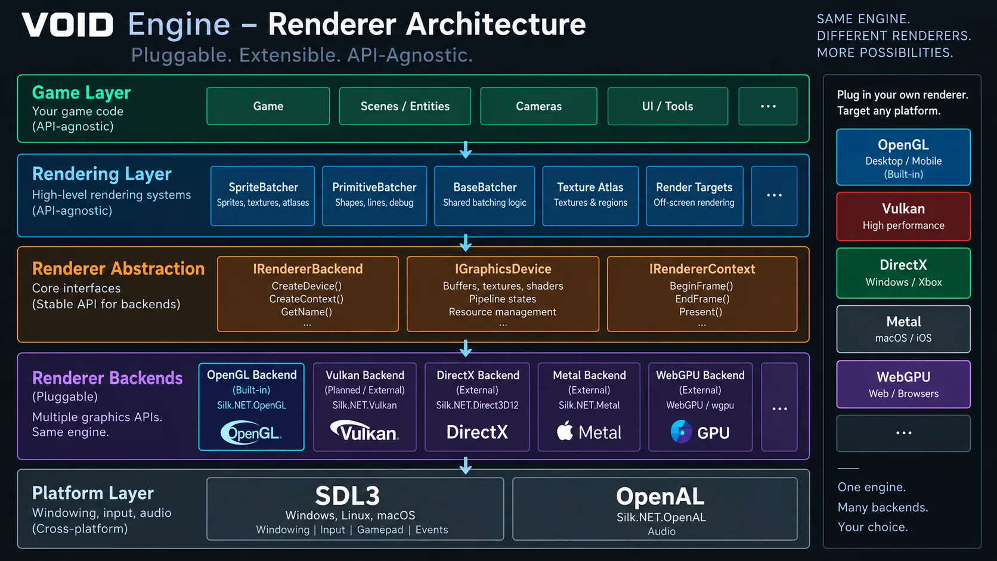997x561 pixels.
Task: Select the SDL3 platform box
Action: click(355, 509)
